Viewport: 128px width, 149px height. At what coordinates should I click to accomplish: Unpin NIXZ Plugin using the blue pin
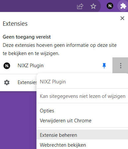point(104,66)
